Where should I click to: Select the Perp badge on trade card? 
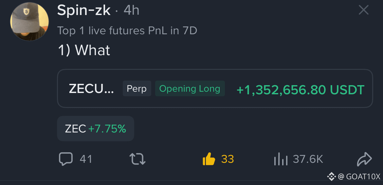[x=137, y=89]
